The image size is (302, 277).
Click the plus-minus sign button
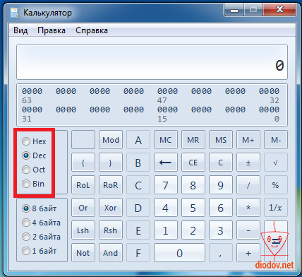tap(248, 163)
